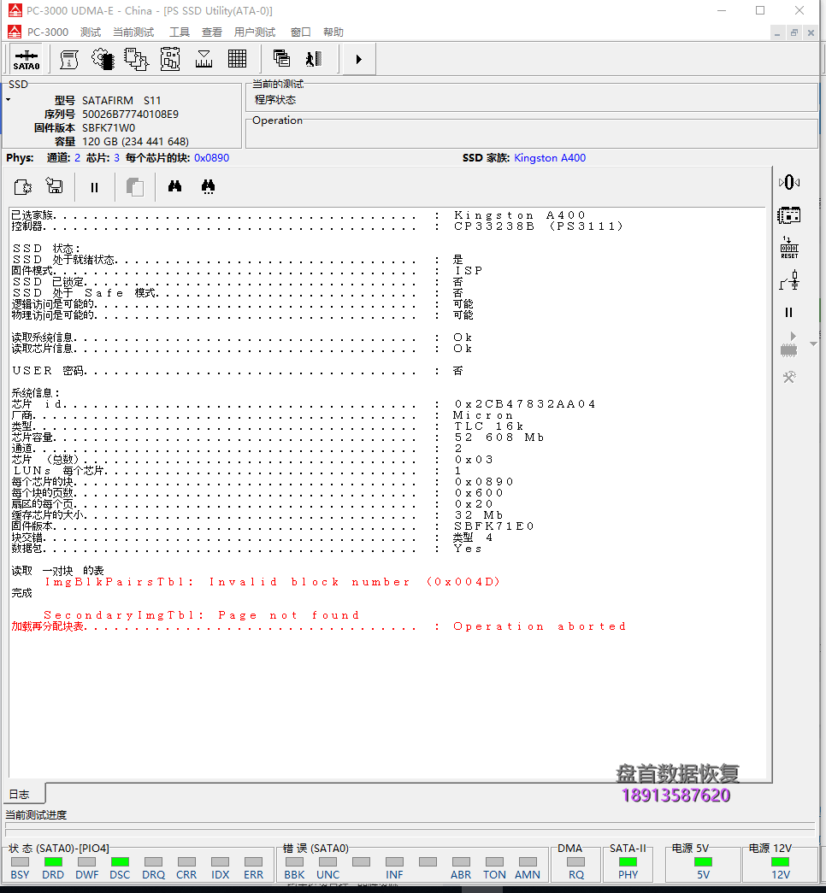This screenshot has width=826, height=893.
Task: Click the cascaded windows icon
Action: tap(281, 59)
